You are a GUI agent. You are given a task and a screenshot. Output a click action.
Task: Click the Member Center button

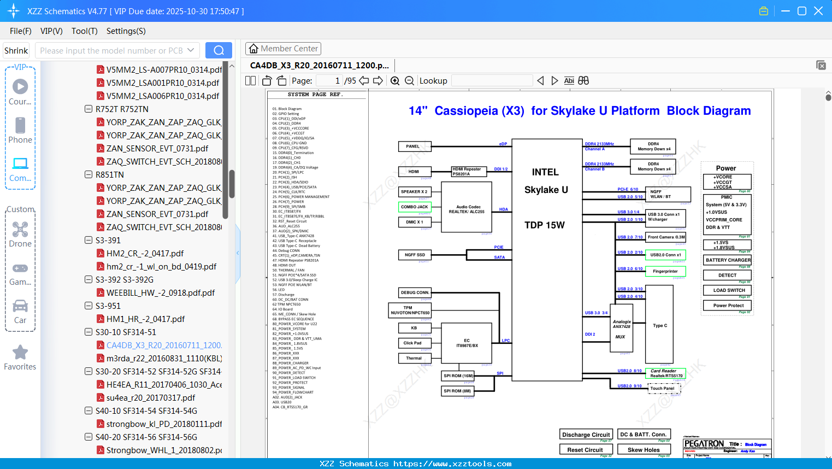pyautogui.click(x=283, y=49)
